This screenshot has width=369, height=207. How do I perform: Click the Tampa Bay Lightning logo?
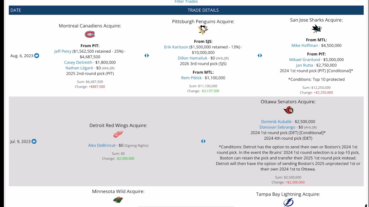(x=288, y=202)
